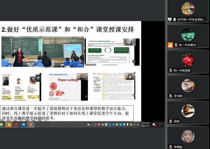Click the Listen for understanding slide image
Image resolution: width=210 pixels, height=149 pixels.
[x=112, y=52]
